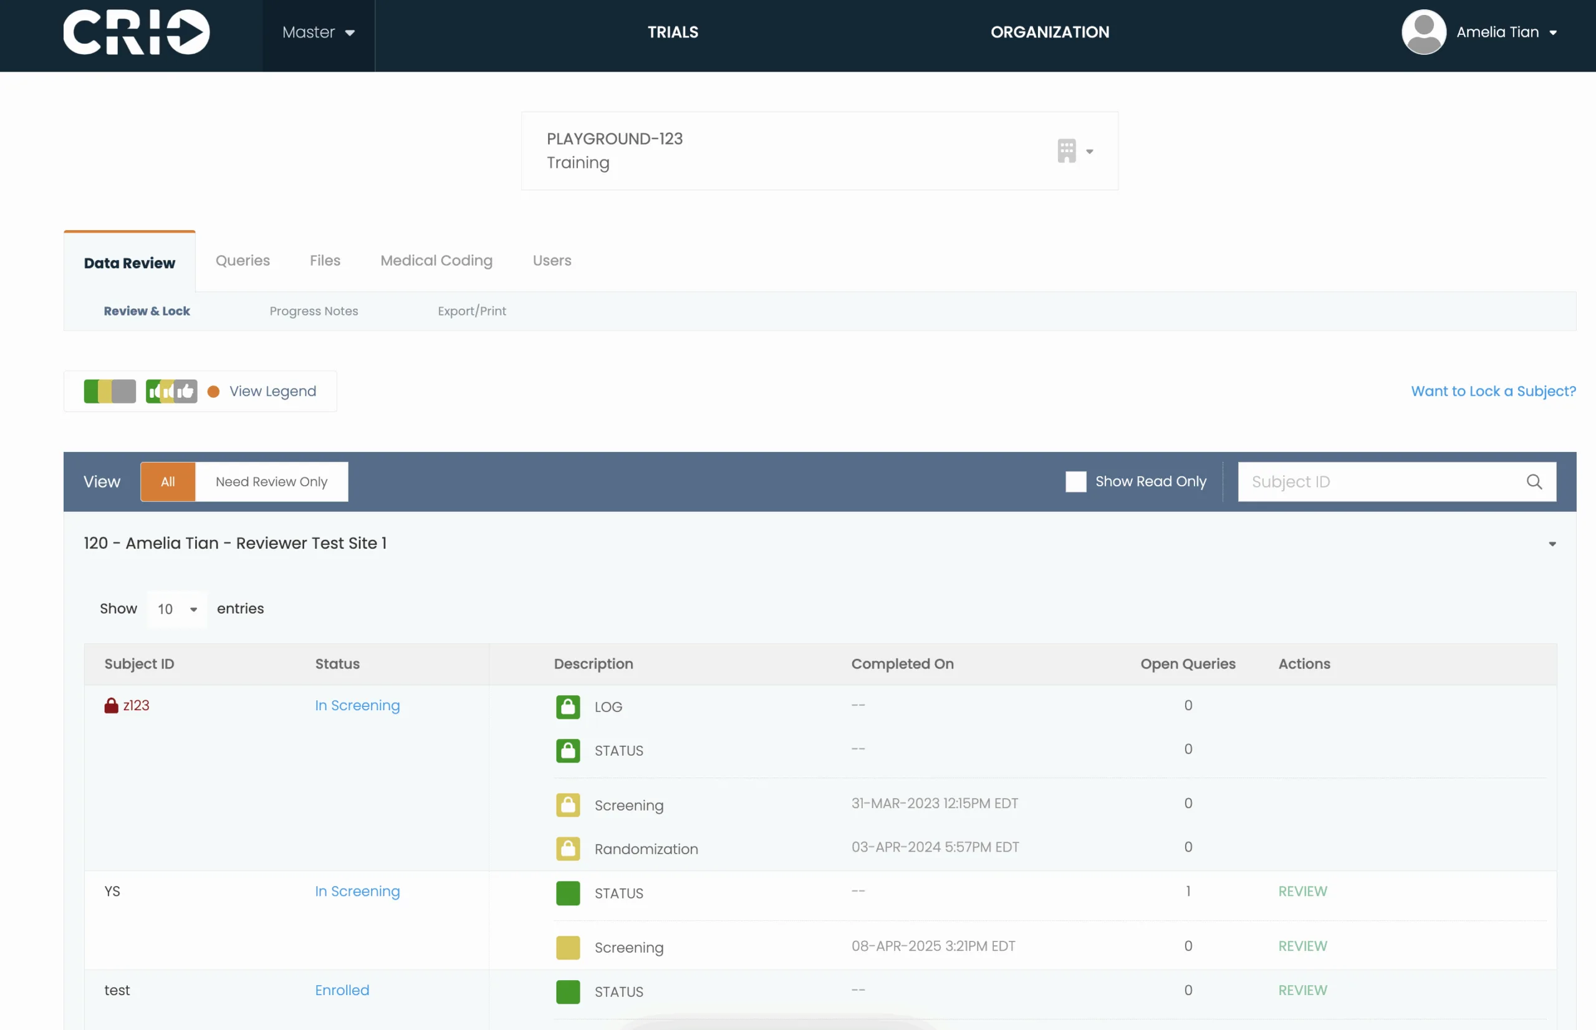
Task: Click green lock icon for z123 STATUS
Action: coord(568,751)
